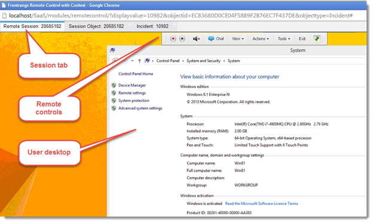
Task: Click Exit to end remote session
Action: tap(302, 39)
